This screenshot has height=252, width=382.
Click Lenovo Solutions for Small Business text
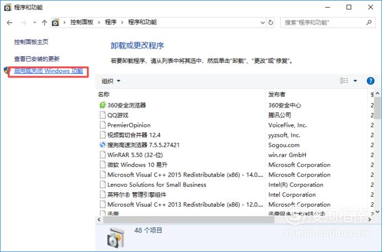(157, 185)
